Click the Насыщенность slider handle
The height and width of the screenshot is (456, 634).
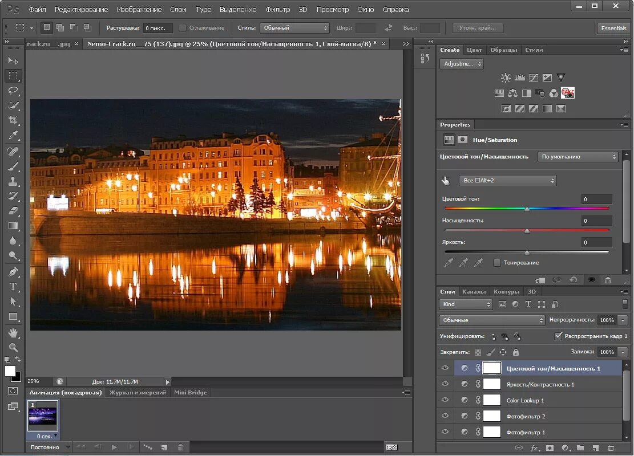click(x=527, y=231)
